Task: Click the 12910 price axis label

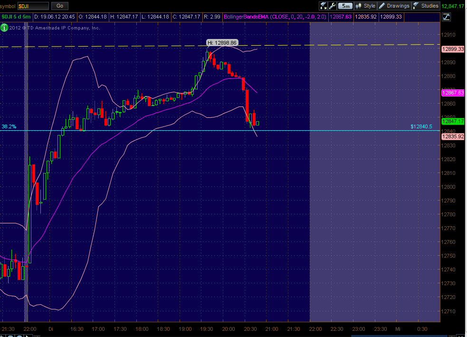Action: tap(448, 35)
